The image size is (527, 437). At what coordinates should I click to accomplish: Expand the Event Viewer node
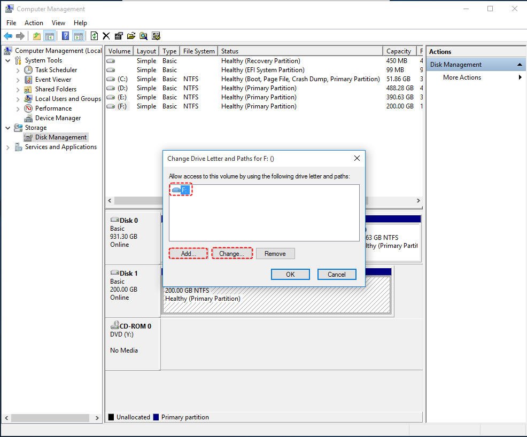click(x=18, y=80)
